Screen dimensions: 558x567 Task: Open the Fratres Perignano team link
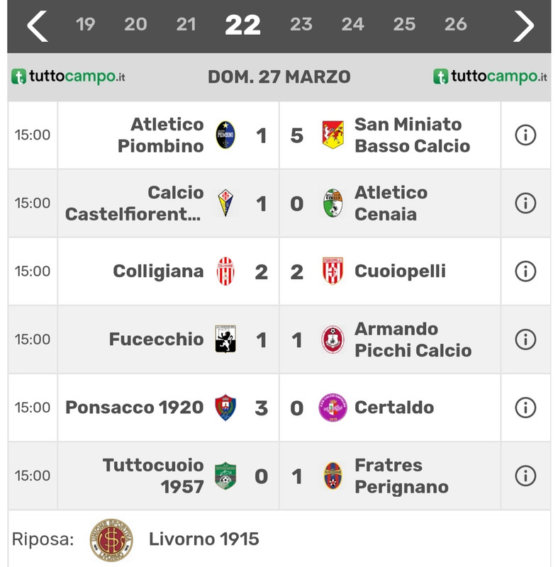[x=401, y=476]
